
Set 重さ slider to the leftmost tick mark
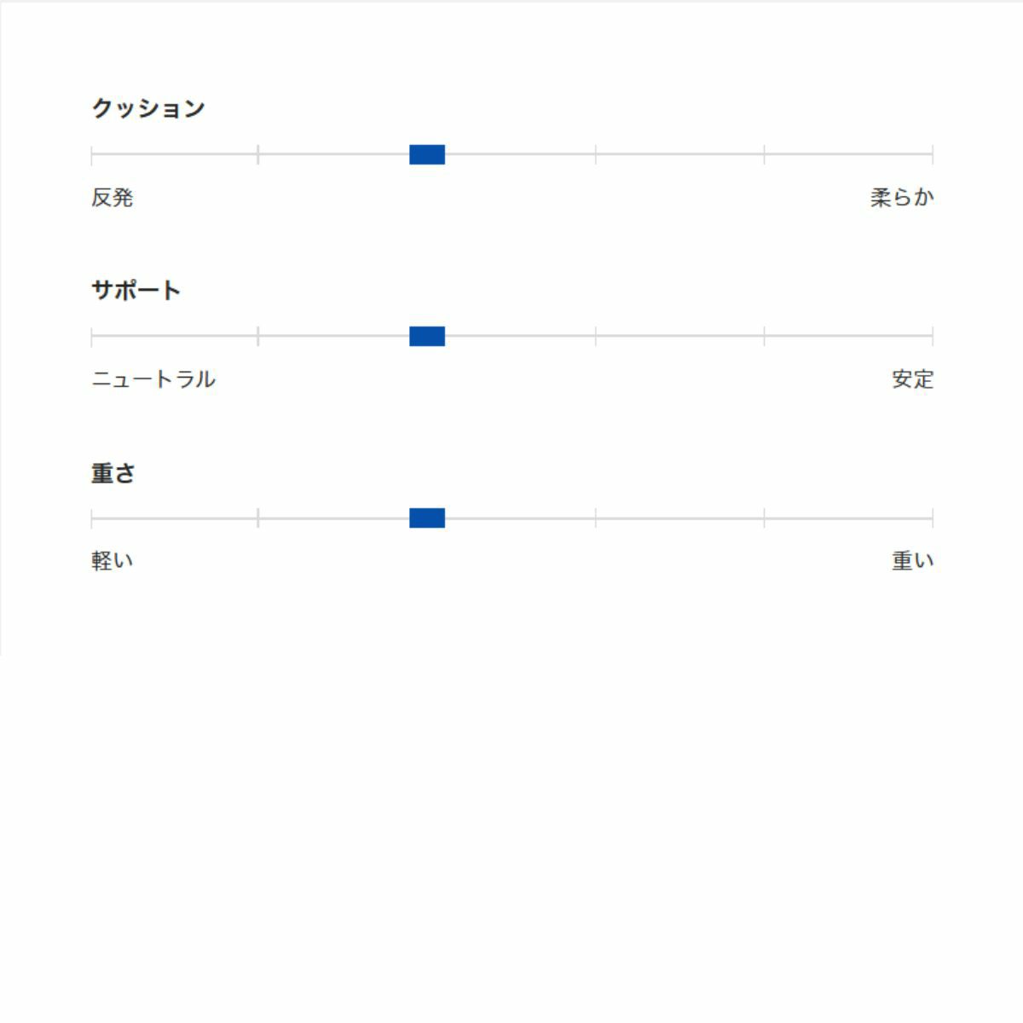tap(92, 518)
